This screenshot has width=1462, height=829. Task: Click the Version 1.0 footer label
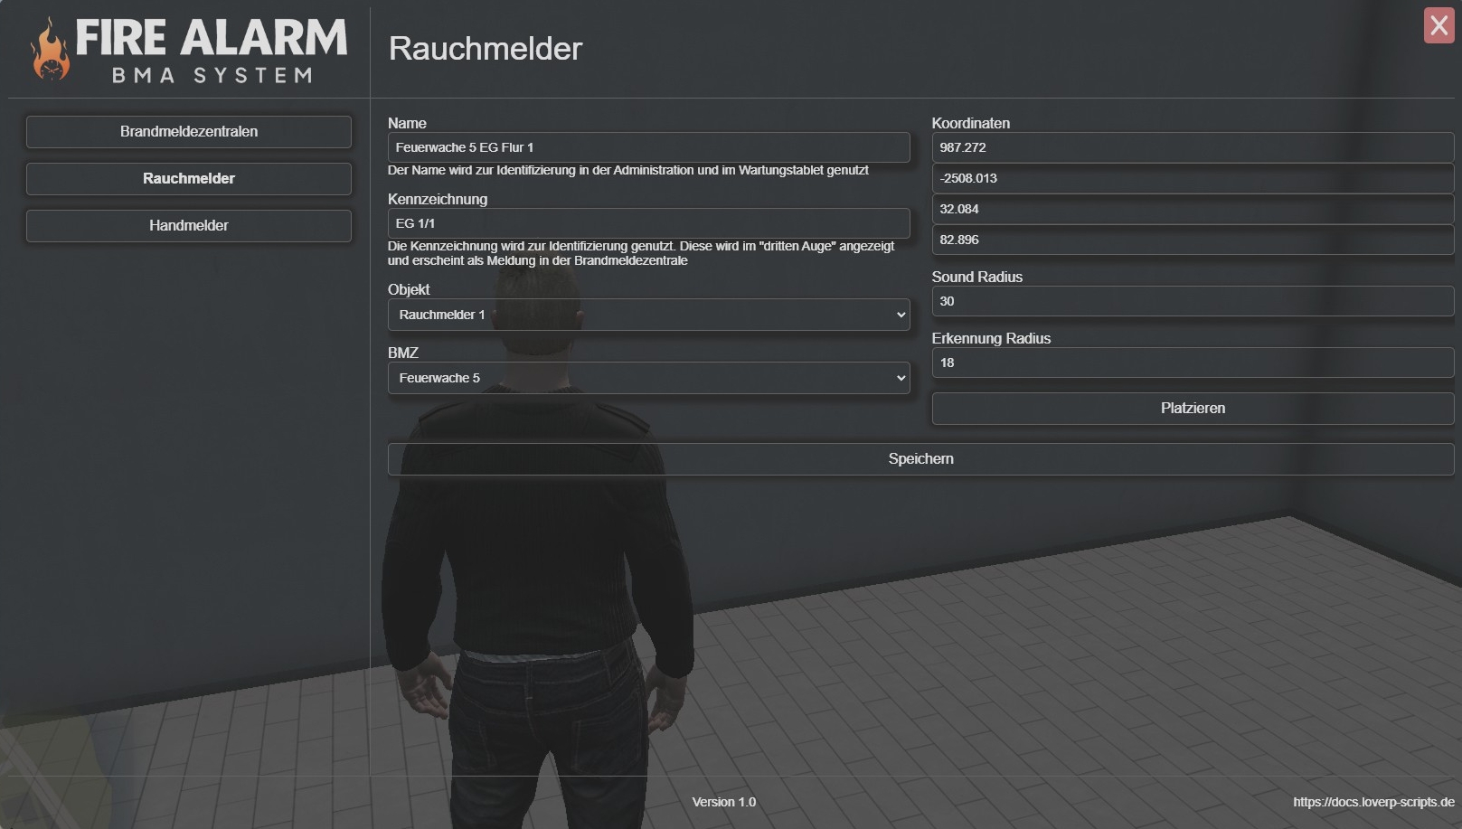[723, 802]
